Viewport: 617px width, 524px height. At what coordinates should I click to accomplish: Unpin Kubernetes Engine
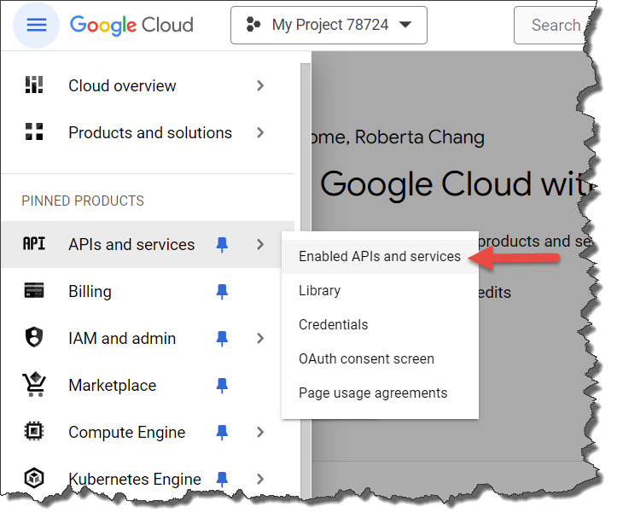pyautogui.click(x=222, y=479)
